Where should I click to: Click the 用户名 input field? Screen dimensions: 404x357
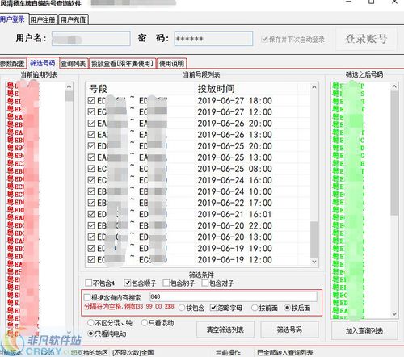pyautogui.click(x=91, y=39)
